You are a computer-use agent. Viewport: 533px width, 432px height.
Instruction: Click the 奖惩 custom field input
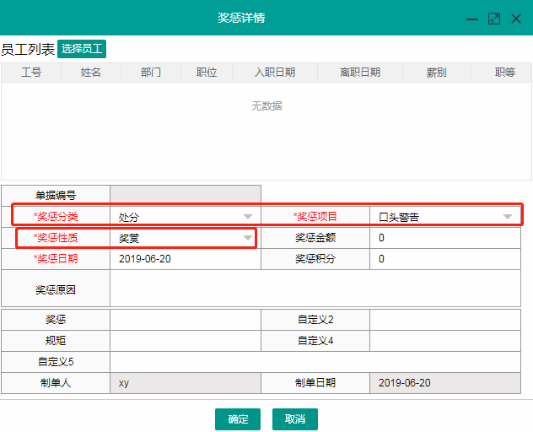[x=185, y=320]
